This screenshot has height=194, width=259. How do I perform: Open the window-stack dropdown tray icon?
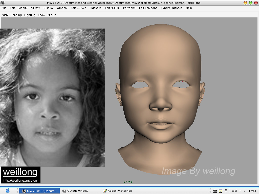tap(226, 191)
